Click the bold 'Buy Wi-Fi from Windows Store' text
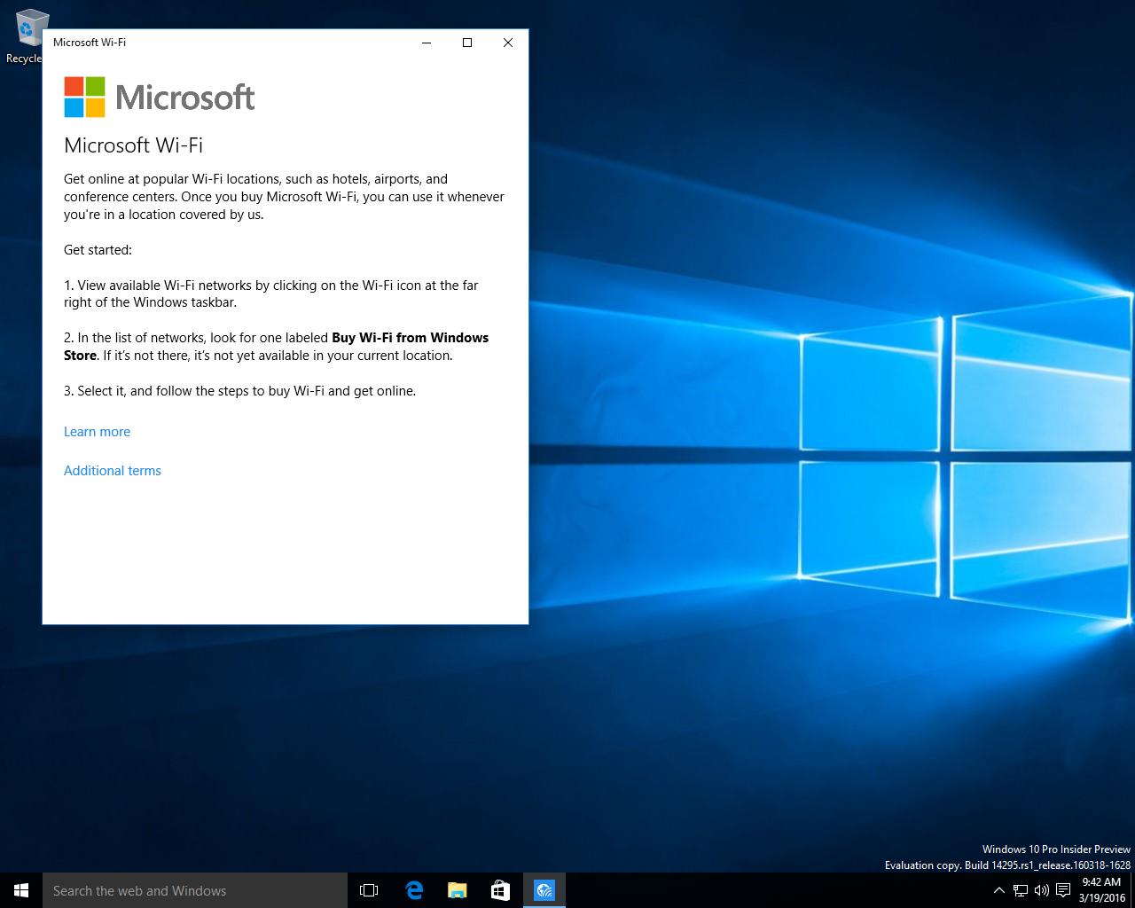This screenshot has height=908, width=1135. [276, 347]
